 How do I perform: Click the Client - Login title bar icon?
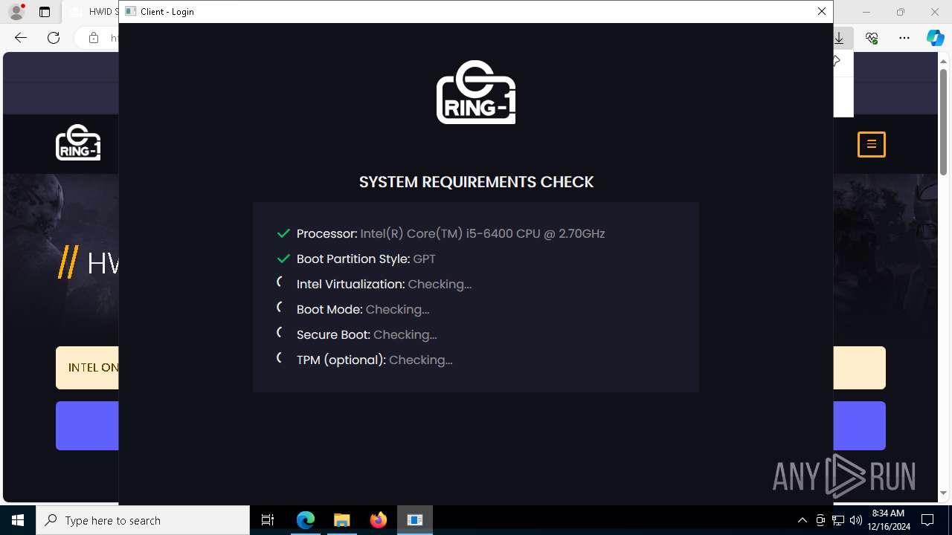click(x=130, y=11)
